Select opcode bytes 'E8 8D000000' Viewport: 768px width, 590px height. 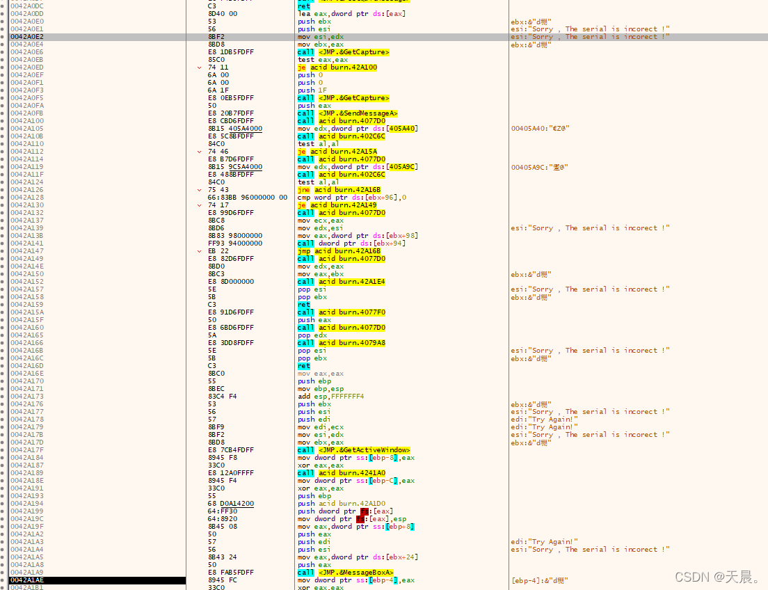point(231,282)
